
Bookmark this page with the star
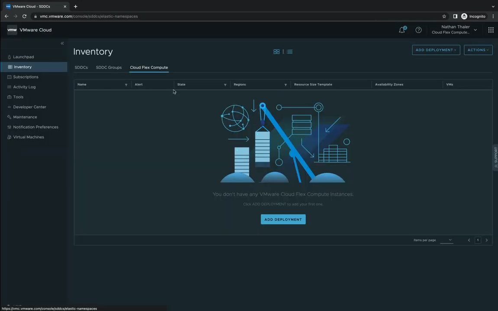pos(444,16)
